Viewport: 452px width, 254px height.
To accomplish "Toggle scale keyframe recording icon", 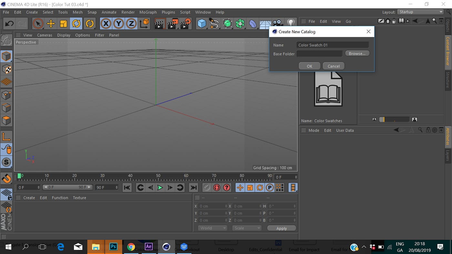I will (x=250, y=187).
